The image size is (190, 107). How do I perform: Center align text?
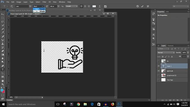point(85,6)
